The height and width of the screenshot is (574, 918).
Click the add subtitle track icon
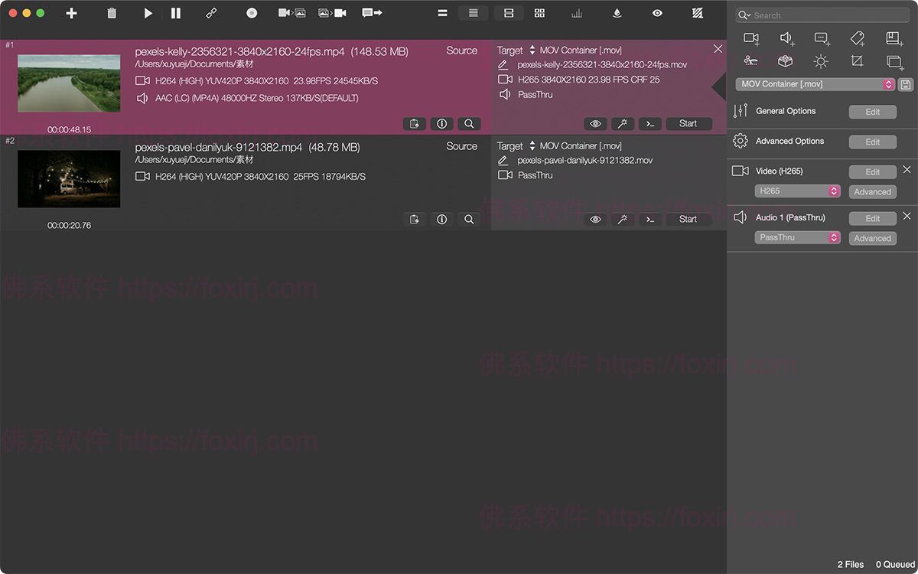[x=822, y=38]
